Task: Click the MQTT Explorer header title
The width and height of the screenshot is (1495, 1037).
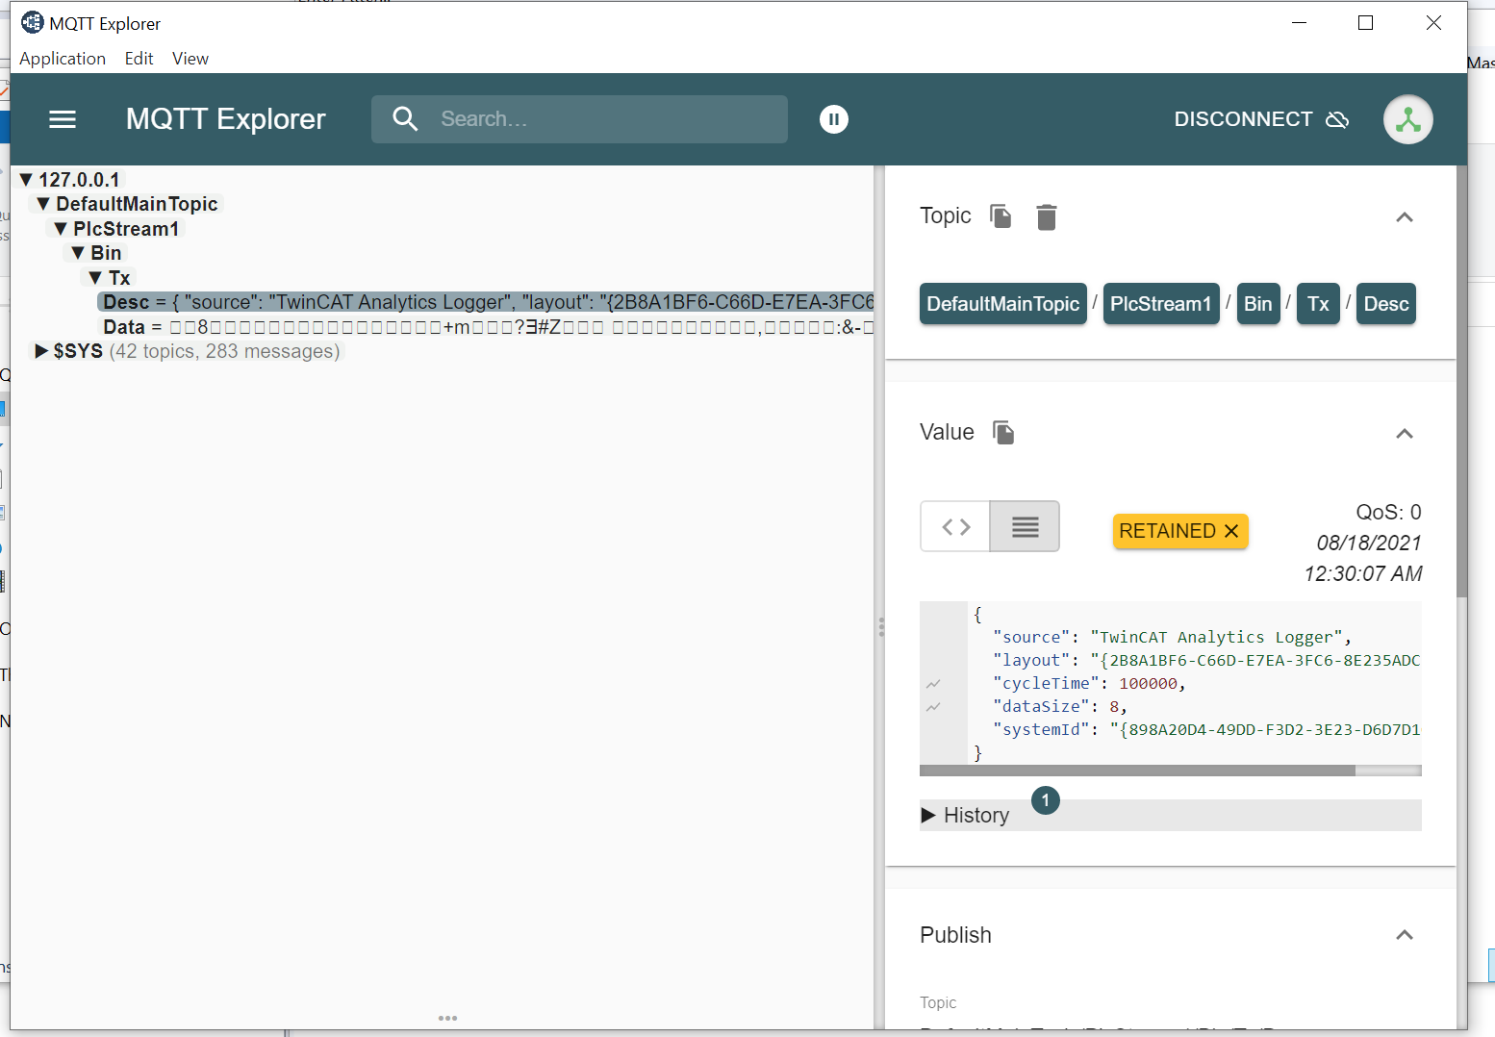Action: click(x=226, y=119)
